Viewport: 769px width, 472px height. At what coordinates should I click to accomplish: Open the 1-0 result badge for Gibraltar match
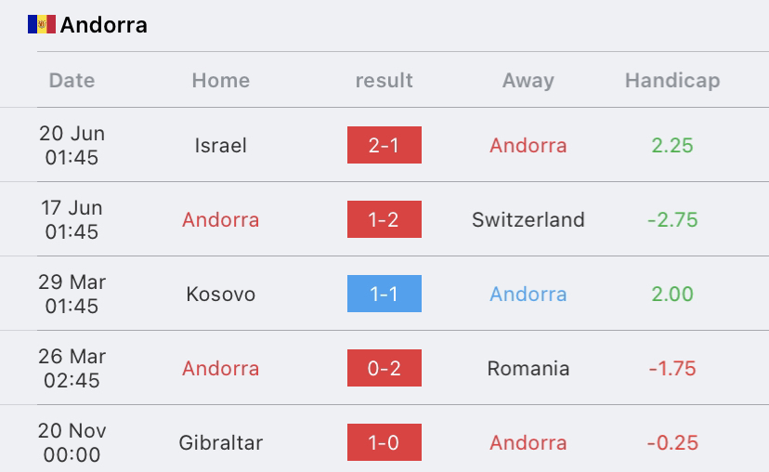pos(384,442)
